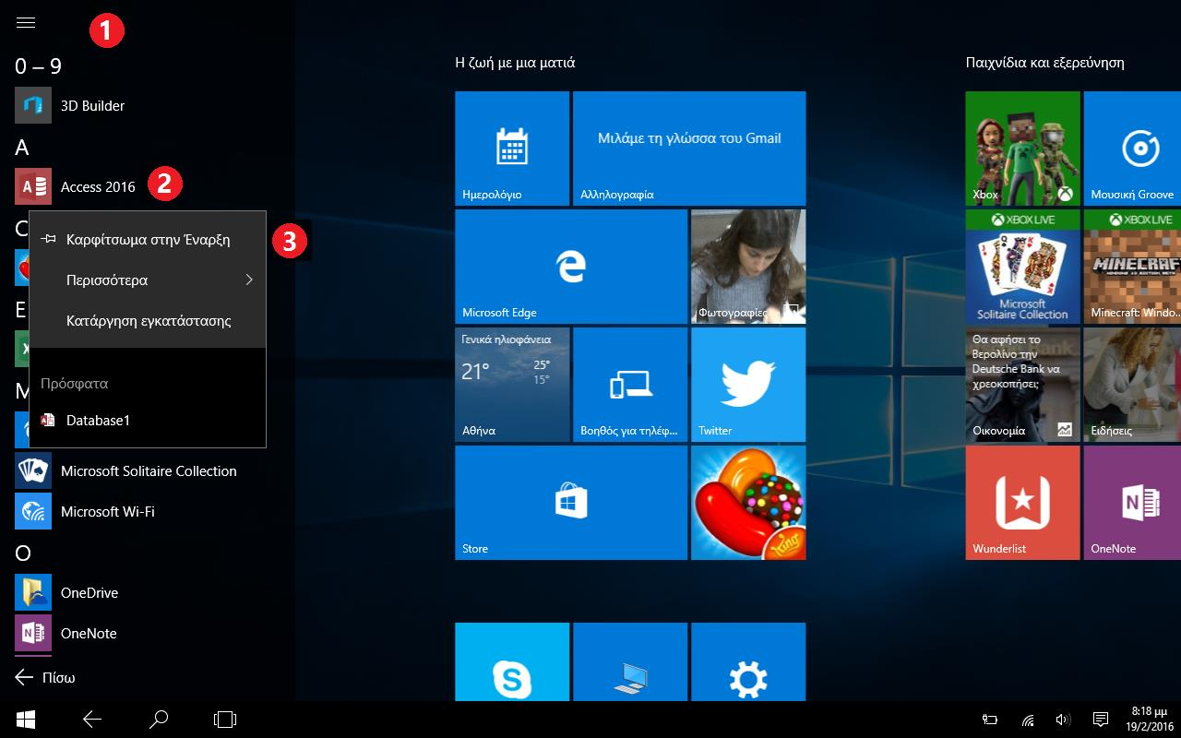Expand the Περισσότερα submenu
The image size is (1181, 738).
coord(148,280)
